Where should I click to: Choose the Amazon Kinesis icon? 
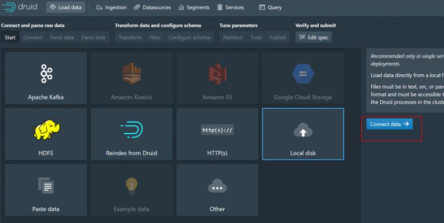[132, 74]
